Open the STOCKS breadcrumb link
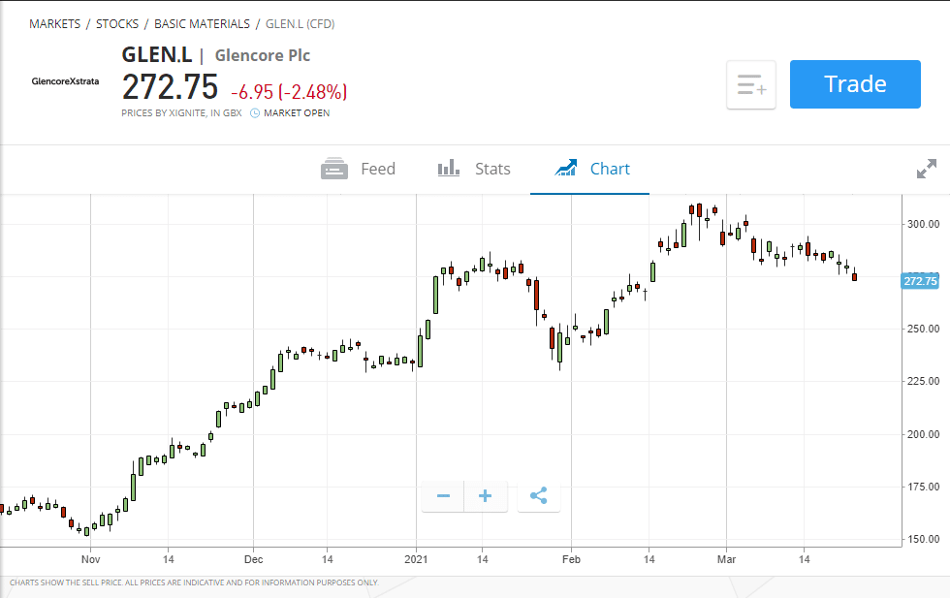Image resolution: width=950 pixels, height=598 pixels. [117, 24]
